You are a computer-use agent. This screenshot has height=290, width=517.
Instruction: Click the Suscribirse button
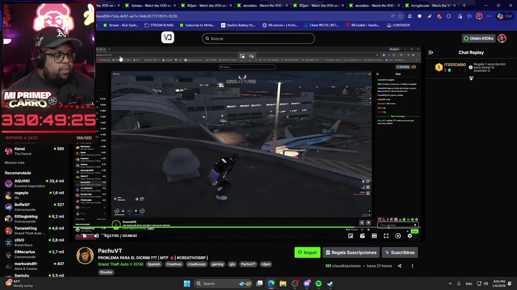coord(400,253)
